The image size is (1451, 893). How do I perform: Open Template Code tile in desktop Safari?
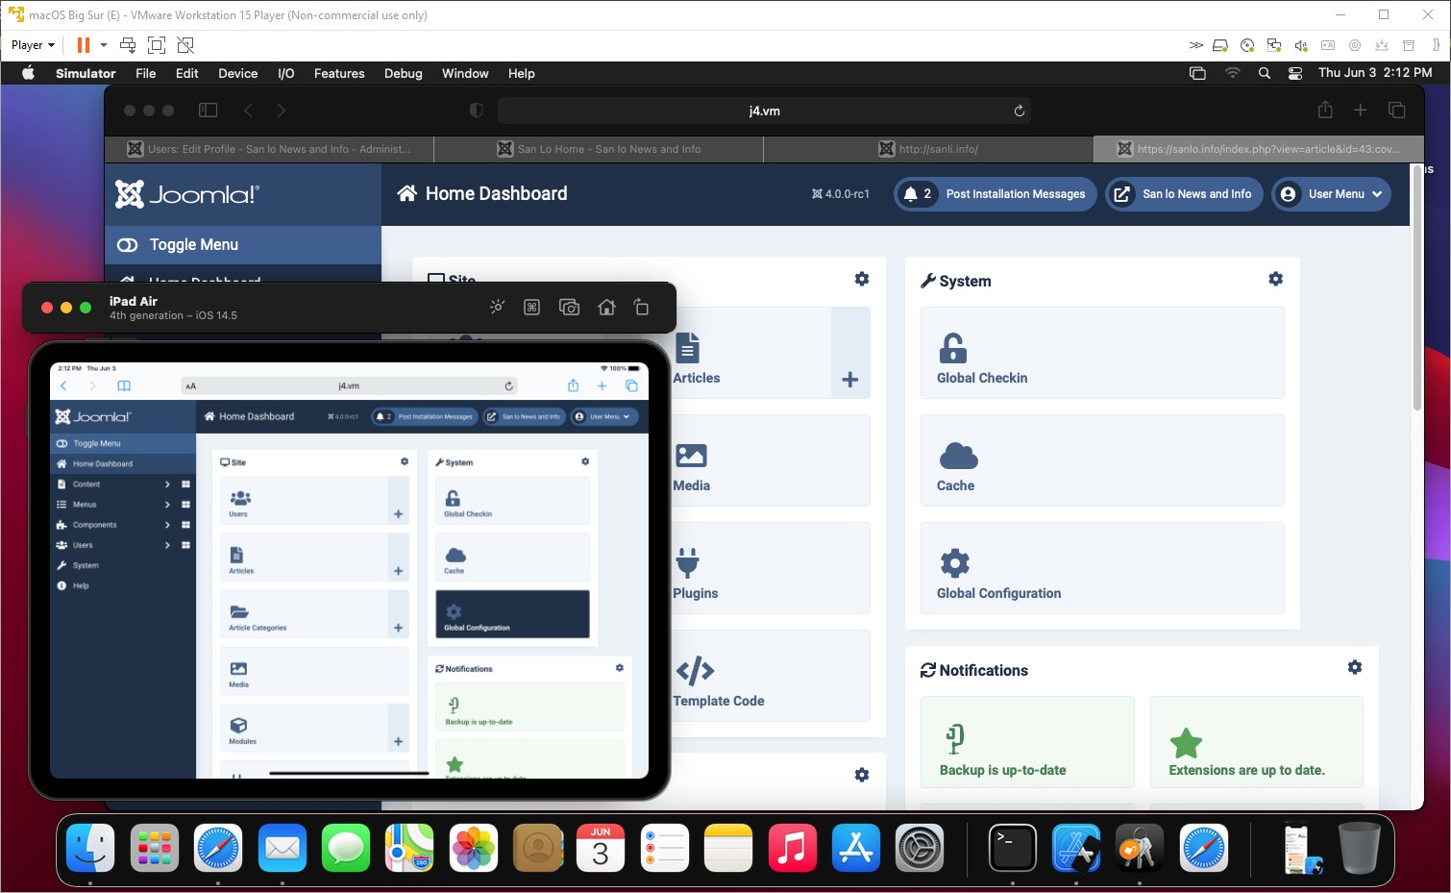coord(769,676)
